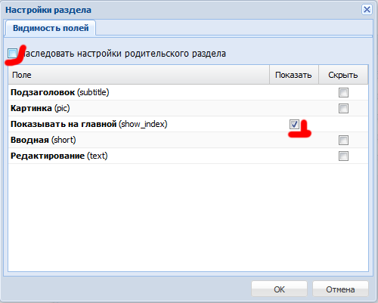
Task: Select the Картинка (pic) row
Action: tap(188, 108)
